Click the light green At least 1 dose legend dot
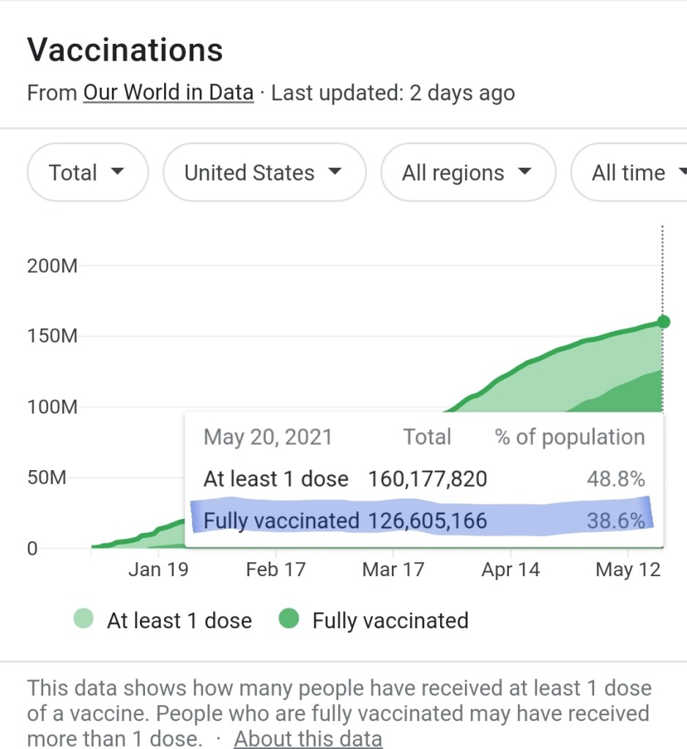Screen dimensions: 687x749 [x=83, y=620]
